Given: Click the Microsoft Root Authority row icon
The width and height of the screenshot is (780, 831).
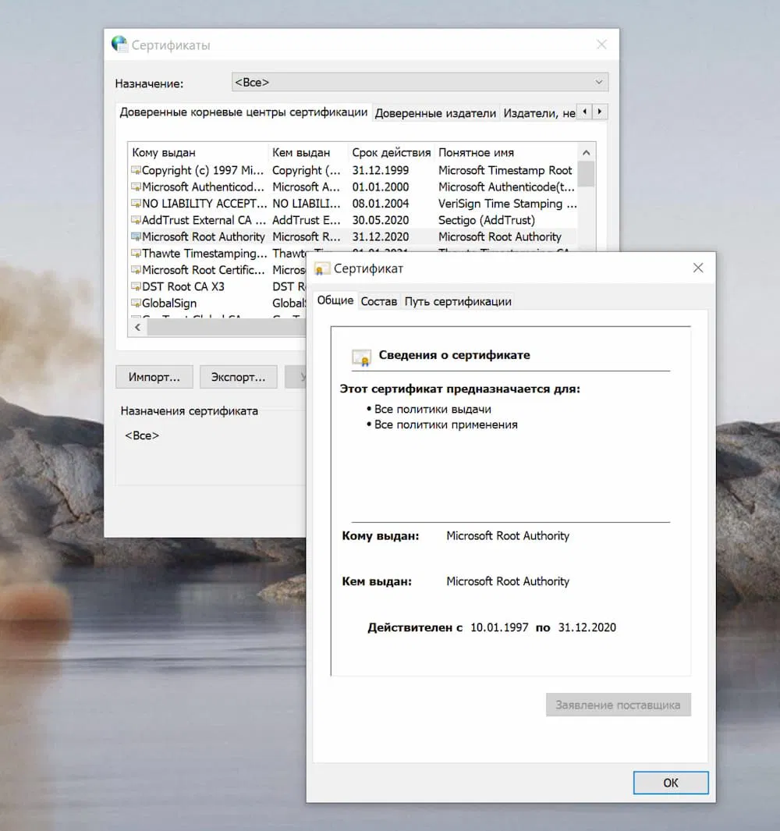Looking at the screenshot, I should coord(136,236).
